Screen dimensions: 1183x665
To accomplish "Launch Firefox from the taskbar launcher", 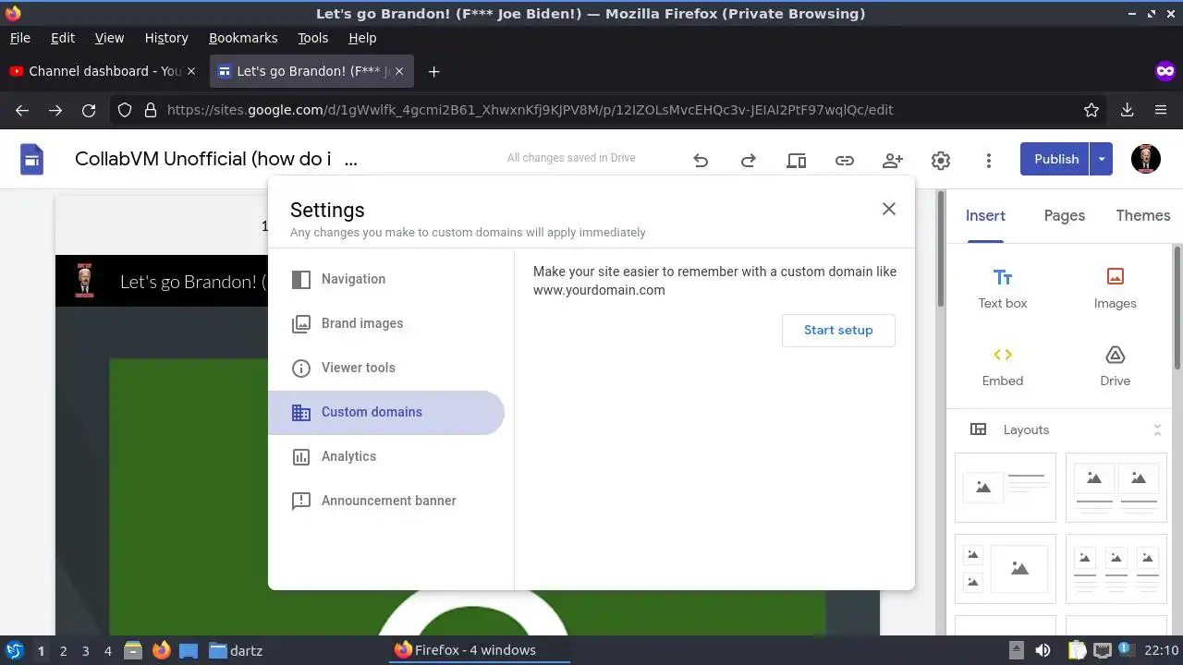I will click(x=162, y=650).
